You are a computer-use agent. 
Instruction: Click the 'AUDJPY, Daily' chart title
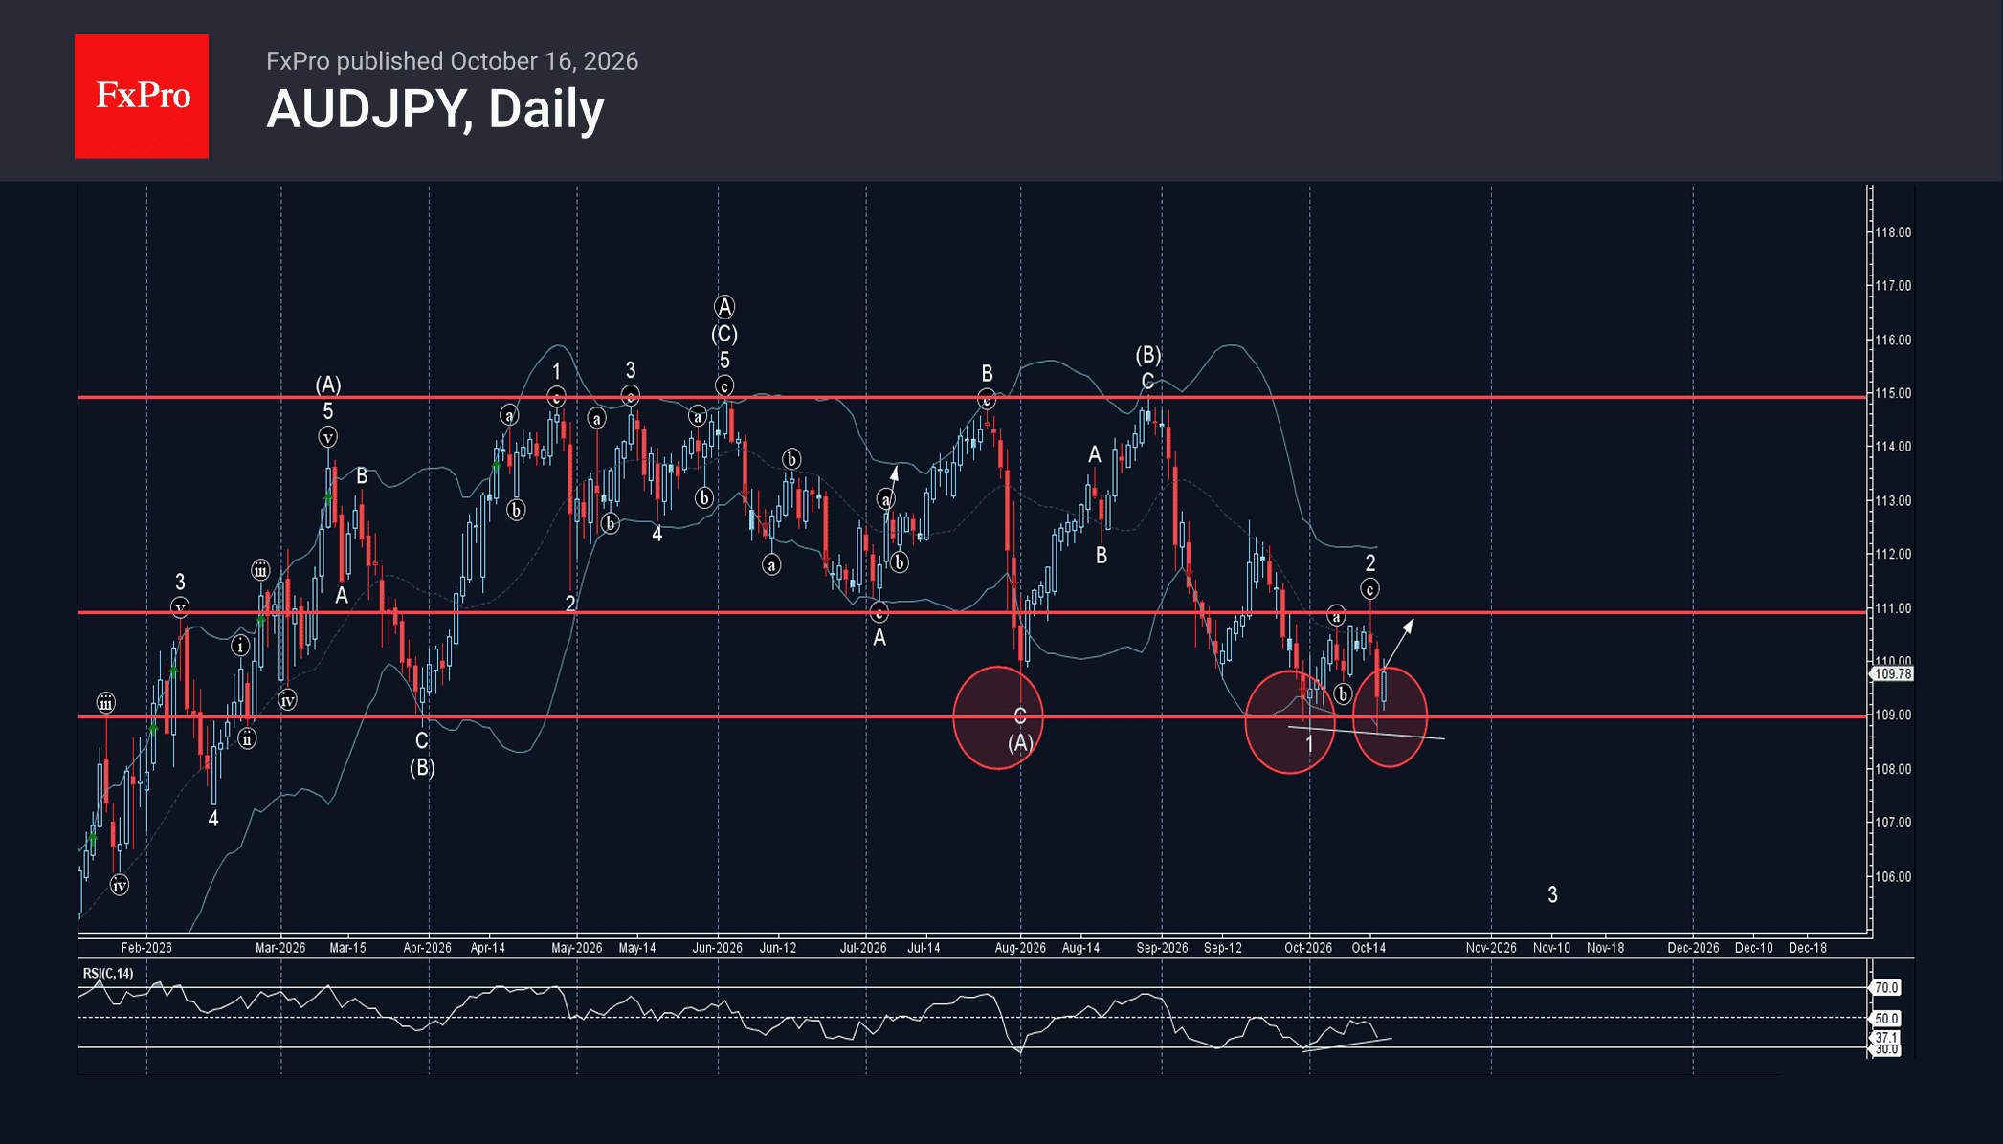point(435,109)
